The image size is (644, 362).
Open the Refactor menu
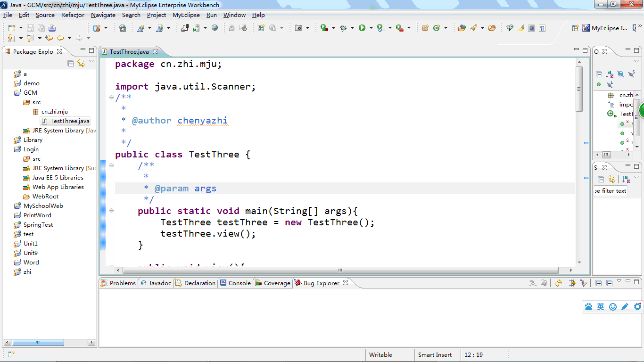73,15
